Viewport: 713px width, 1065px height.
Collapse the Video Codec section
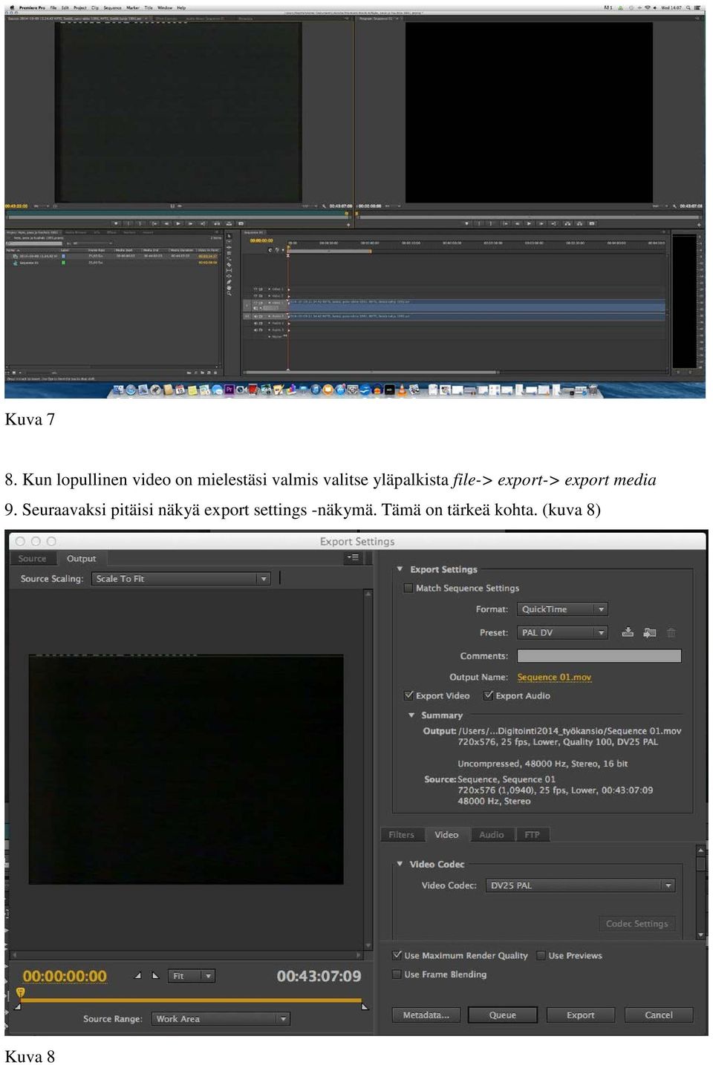(x=400, y=864)
